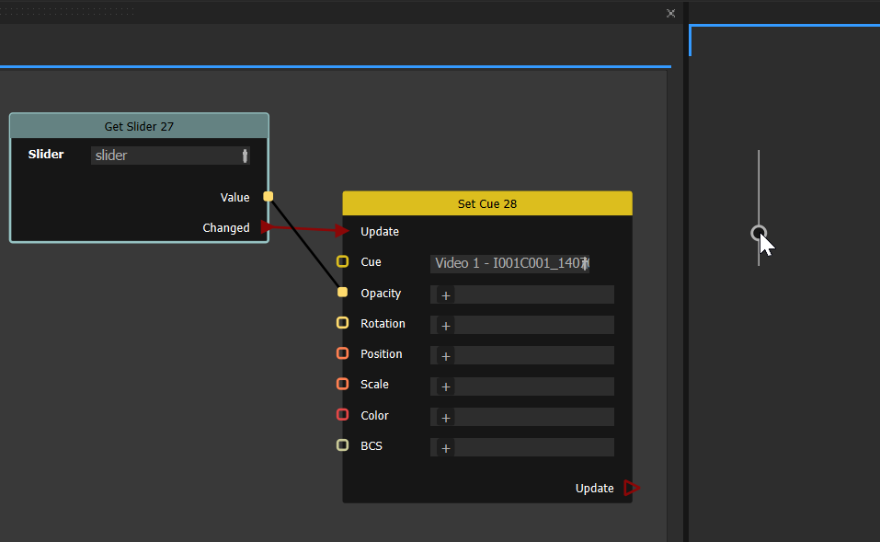
Task: Click the Rotation input pin
Action: coord(343,323)
